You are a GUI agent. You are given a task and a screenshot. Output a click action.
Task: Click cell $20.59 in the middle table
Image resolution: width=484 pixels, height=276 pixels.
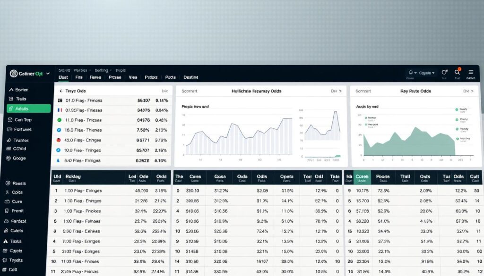click(x=192, y=191)
